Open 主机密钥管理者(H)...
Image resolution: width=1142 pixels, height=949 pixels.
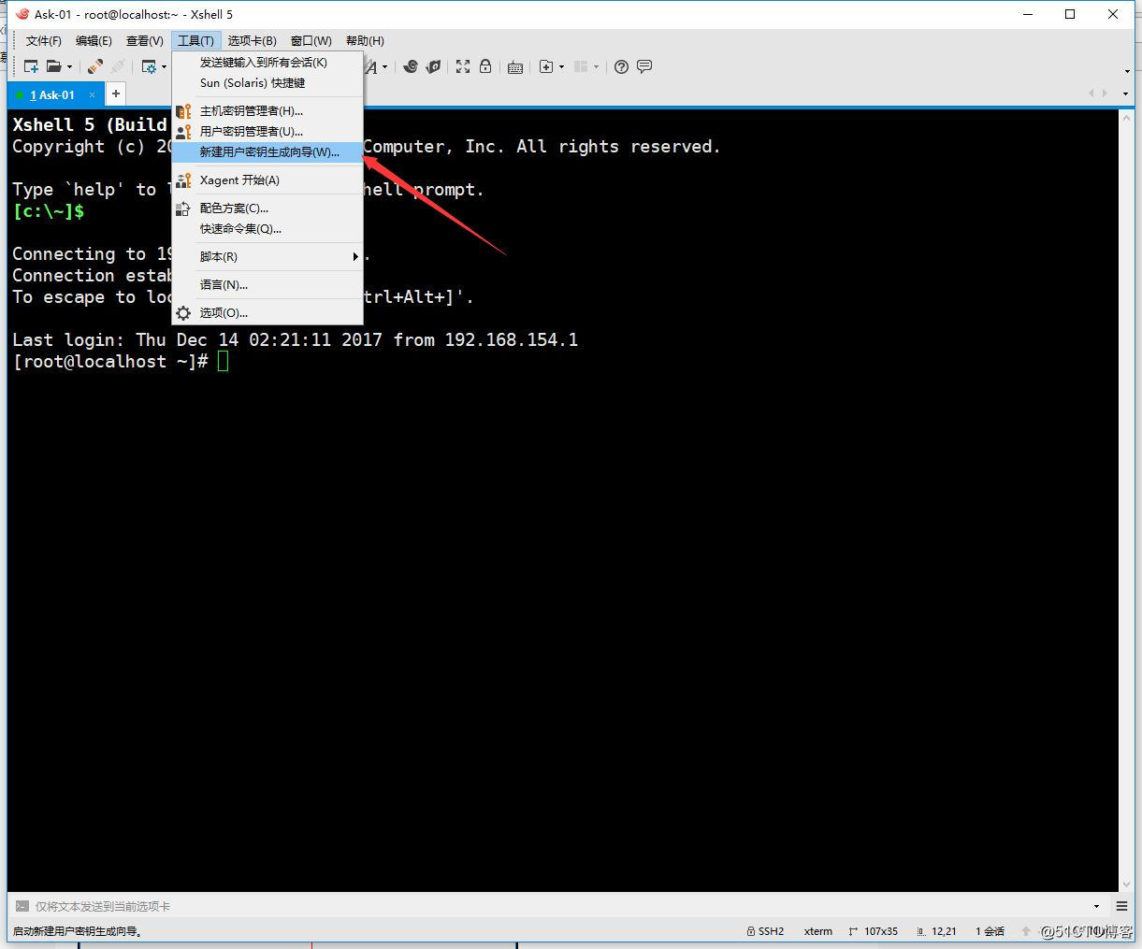(267, 111)
